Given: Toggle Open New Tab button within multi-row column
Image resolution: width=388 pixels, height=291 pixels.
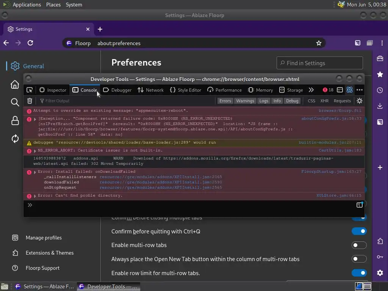Looking at the screenshot, I should click(x=359, y=259).
